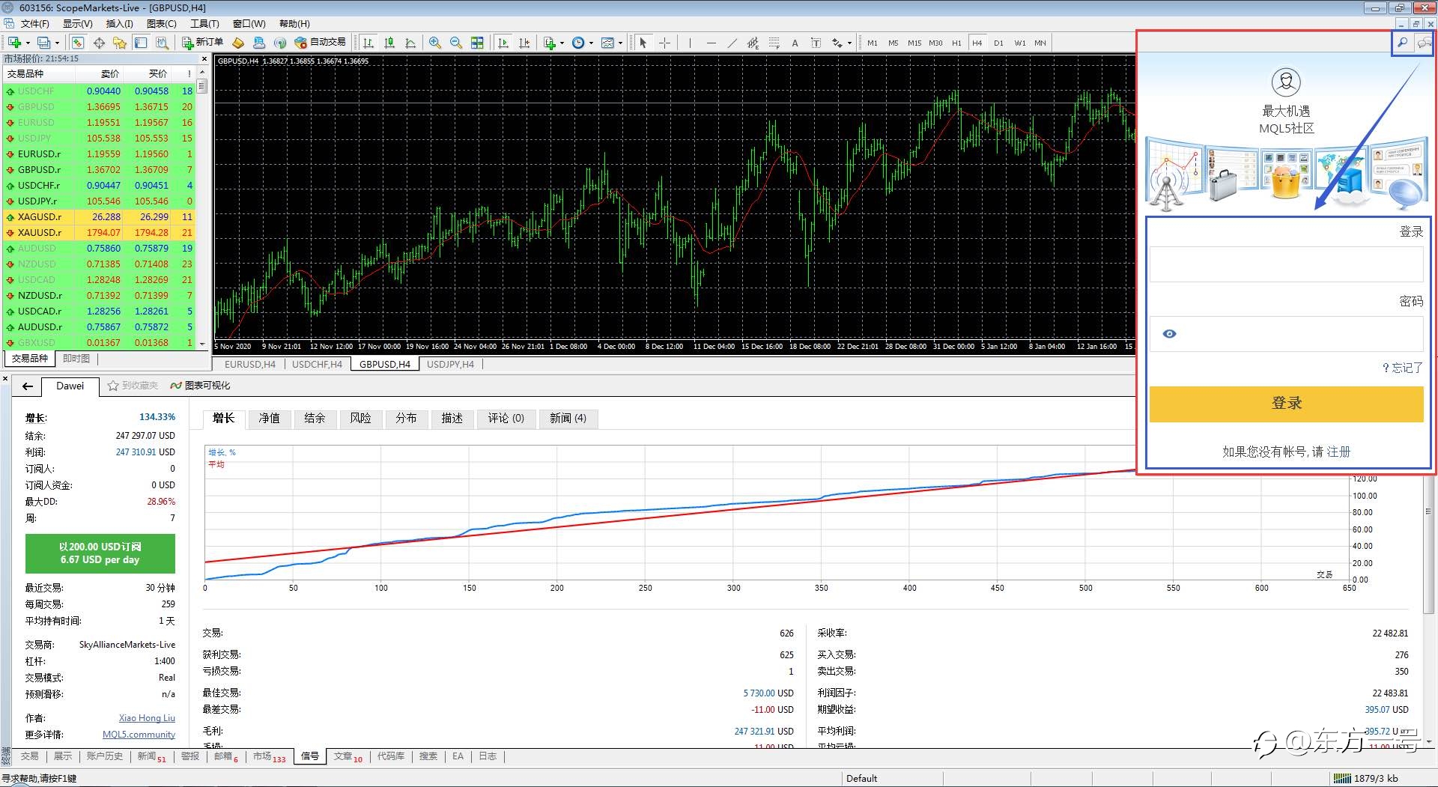Click the 注册 register link
This screenshot has width=1438, height=787.
coord(1338,452)
